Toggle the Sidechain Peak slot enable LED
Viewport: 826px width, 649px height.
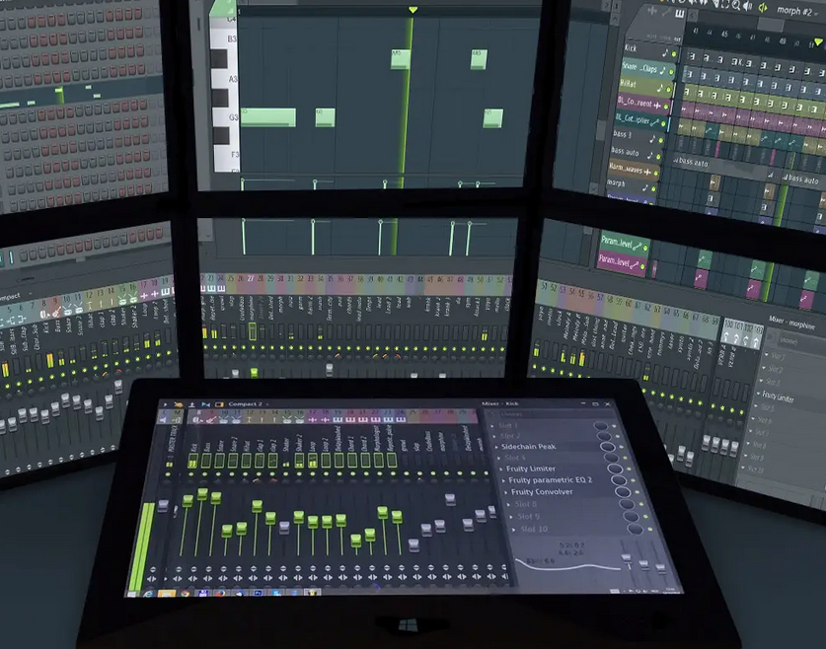622,447
